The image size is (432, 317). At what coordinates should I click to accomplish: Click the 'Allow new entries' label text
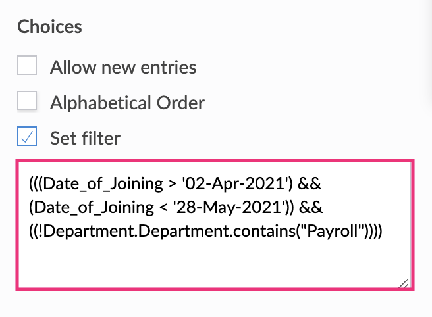tap(123, 67)
